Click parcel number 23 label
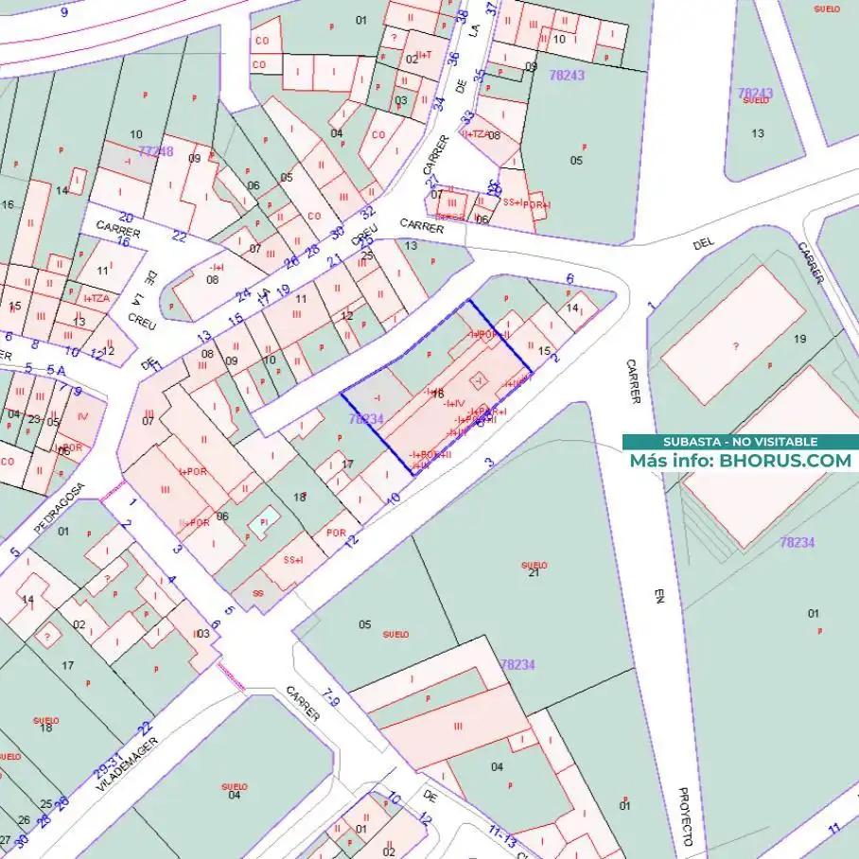The width and height of the screenshot is (859, 859). pyautogui.click(x=34, y=419)
